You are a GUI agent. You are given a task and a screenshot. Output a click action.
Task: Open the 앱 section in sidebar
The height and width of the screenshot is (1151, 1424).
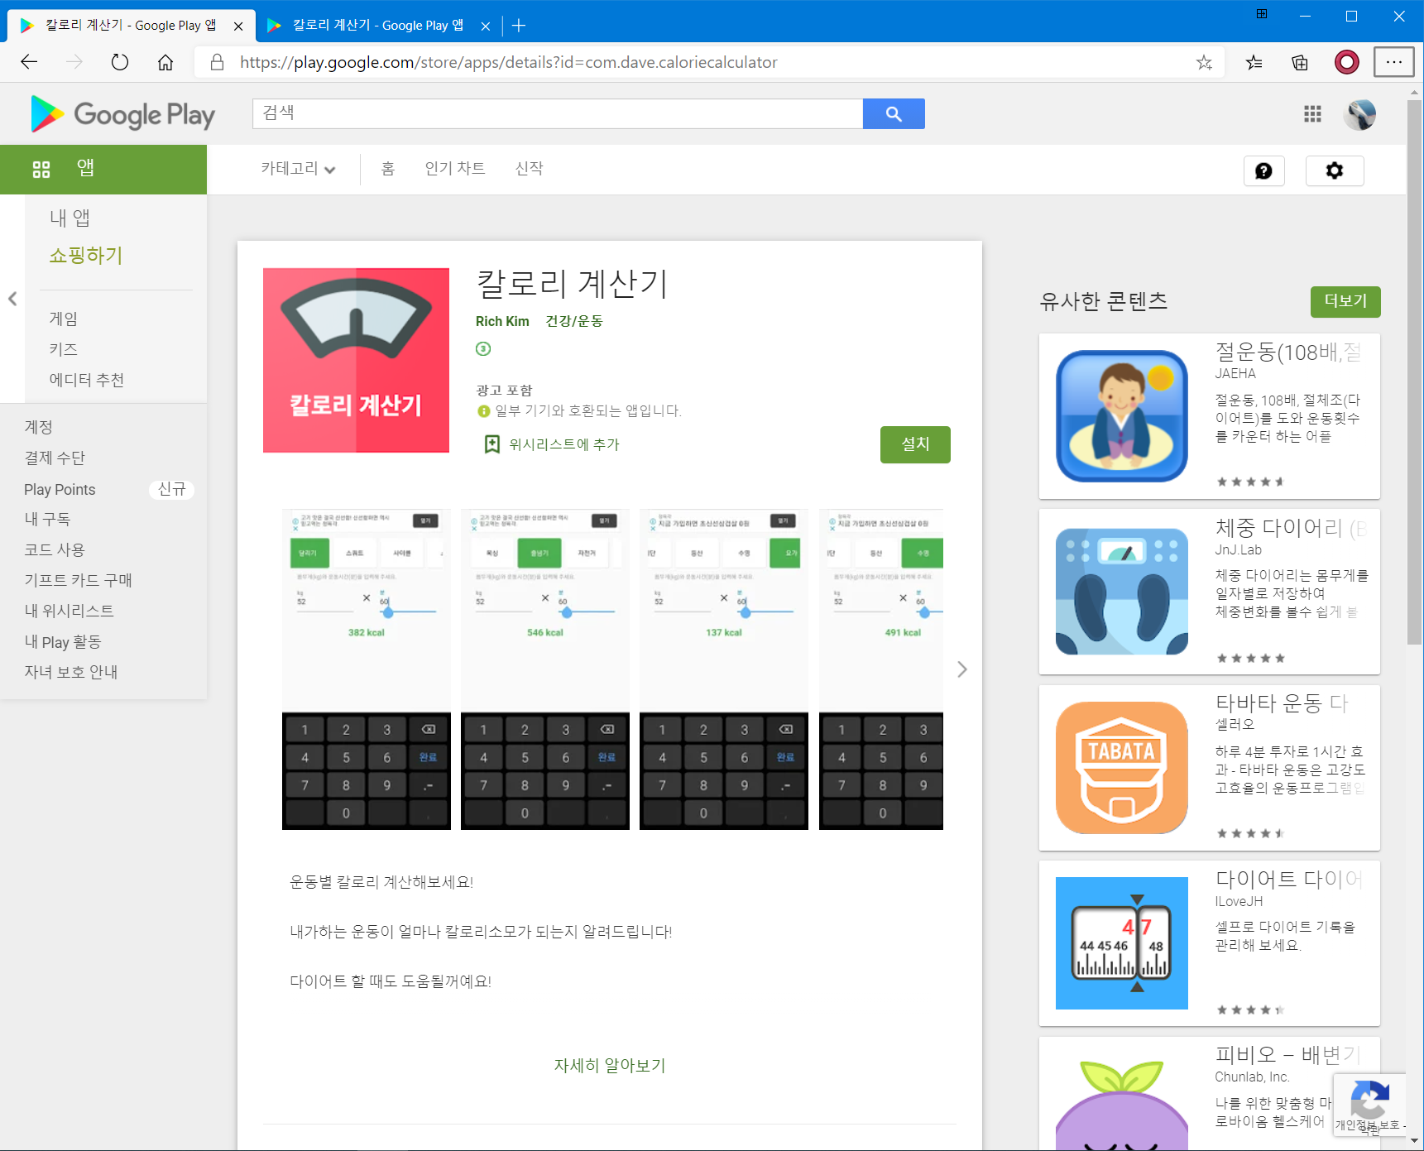pos(103,170)
